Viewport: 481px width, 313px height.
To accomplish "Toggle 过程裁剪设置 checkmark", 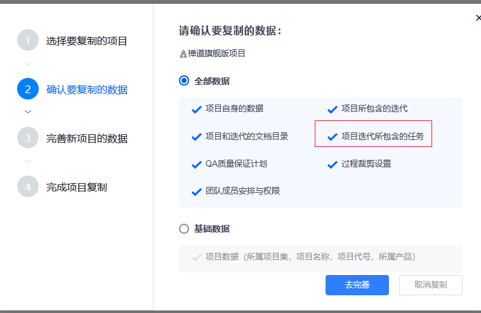I will tap(332, 164).
